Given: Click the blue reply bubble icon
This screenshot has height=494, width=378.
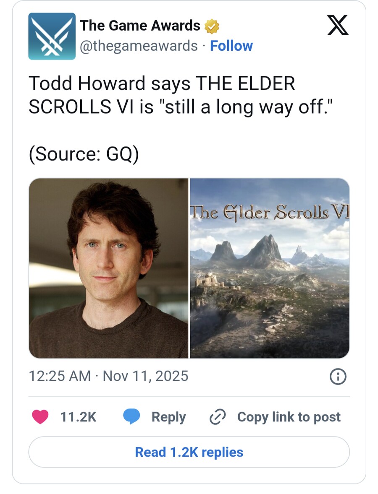Looking at the screenshot, I should click(131, 417).
